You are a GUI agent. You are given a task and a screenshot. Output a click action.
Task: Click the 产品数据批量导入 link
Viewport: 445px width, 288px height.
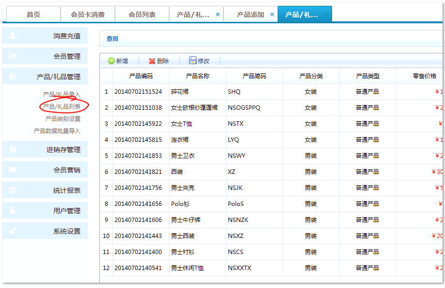pos(57,131)
